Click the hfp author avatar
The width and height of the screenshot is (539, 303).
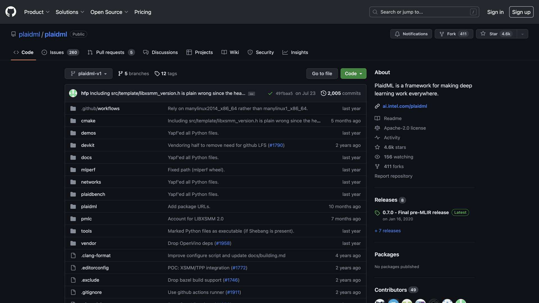(73, 93)
